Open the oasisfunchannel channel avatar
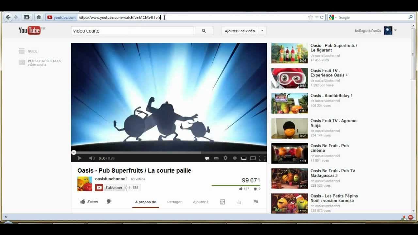This screenshot has height=235, width=418. [85, 184]
